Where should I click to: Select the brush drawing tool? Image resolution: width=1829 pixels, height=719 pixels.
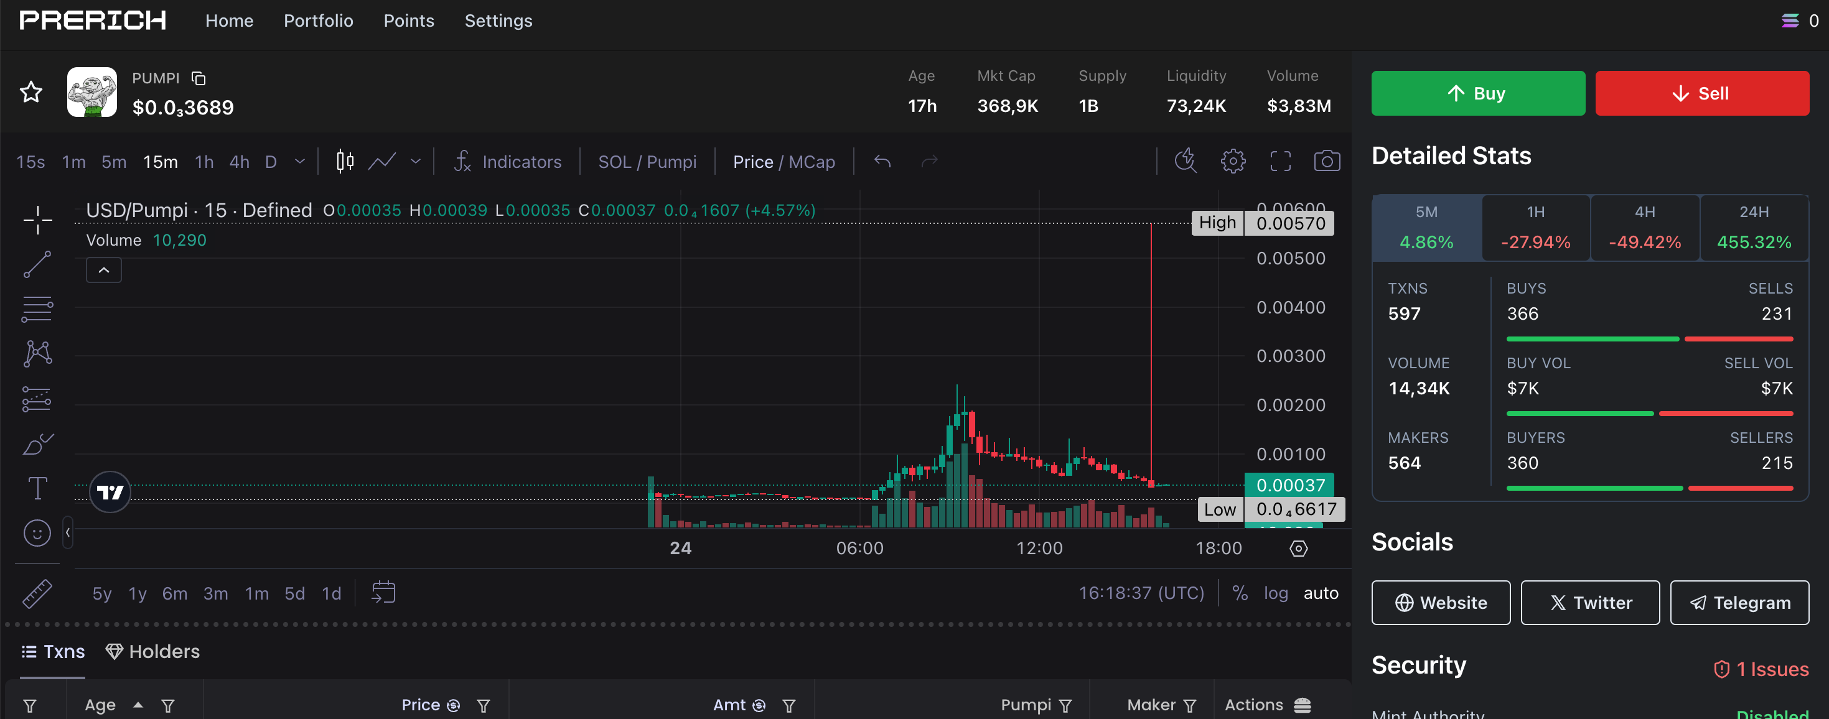coord(37,444)
